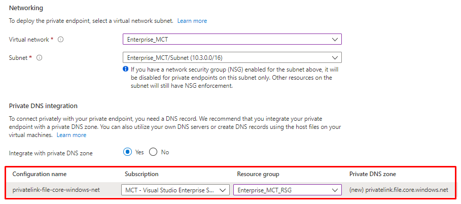Click the (new) privatelink.file.core.windows.net zone cell

coord(399,190)
